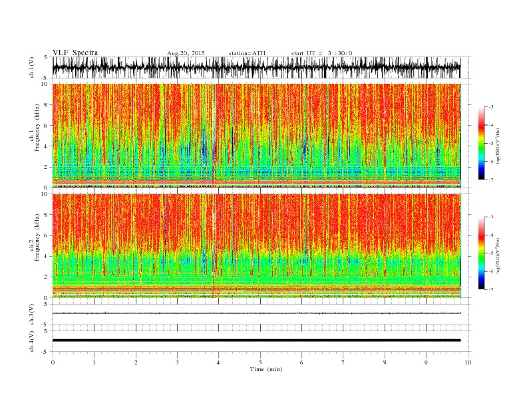Click time axis tick label "4"

[219, 362]
